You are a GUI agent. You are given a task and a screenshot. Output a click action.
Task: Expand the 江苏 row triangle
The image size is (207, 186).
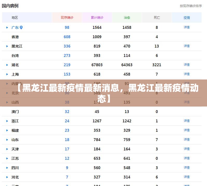click(7, 158)
